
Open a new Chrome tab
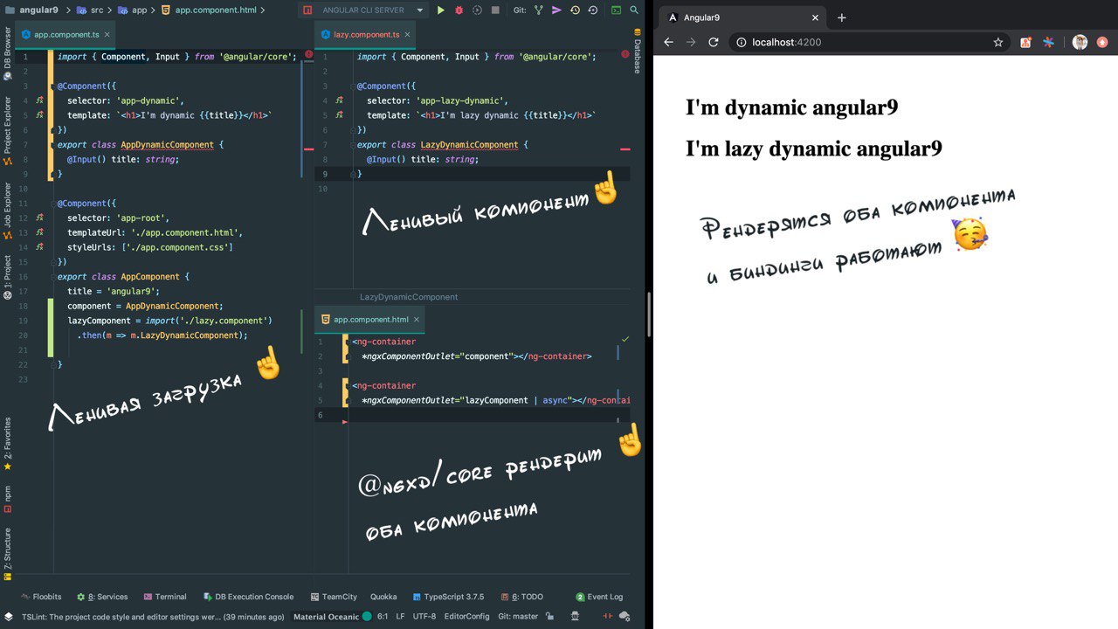pos(842,17)
